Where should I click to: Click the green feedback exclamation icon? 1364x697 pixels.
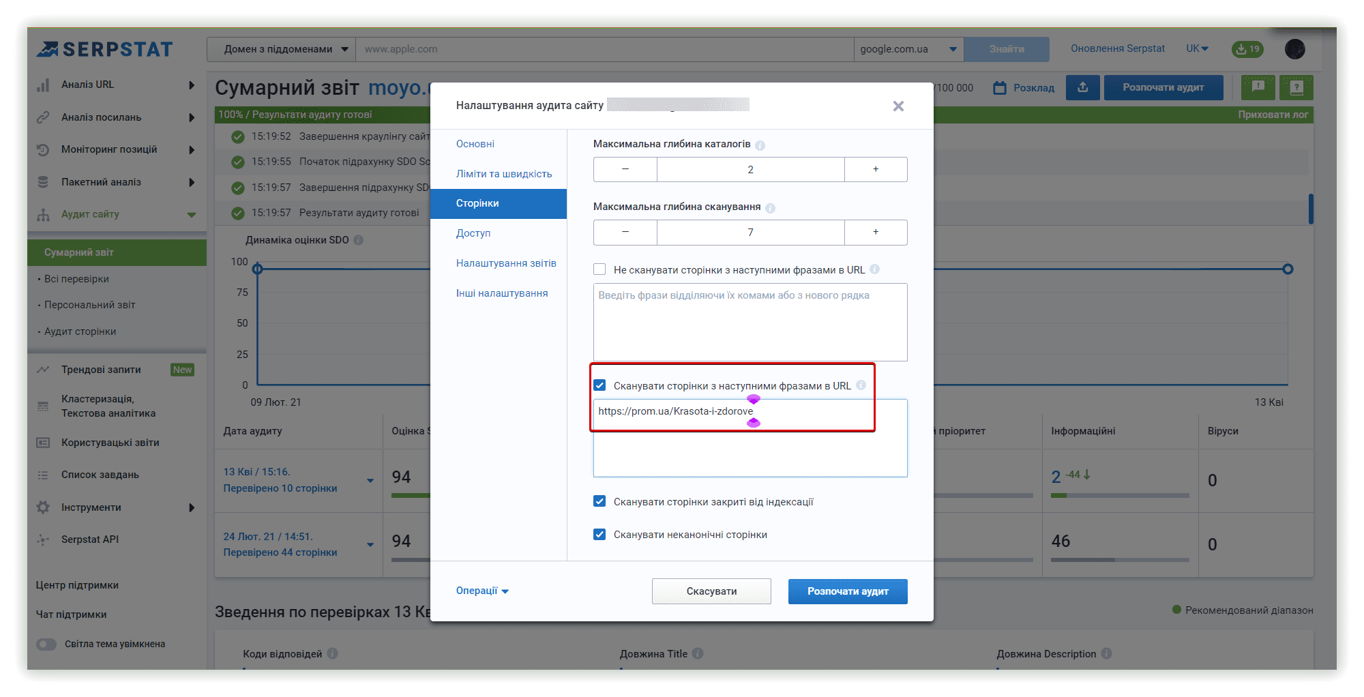1258,87
